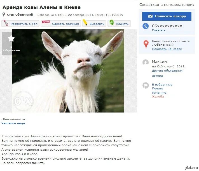Click the red map pin icon

click(146, 44)
